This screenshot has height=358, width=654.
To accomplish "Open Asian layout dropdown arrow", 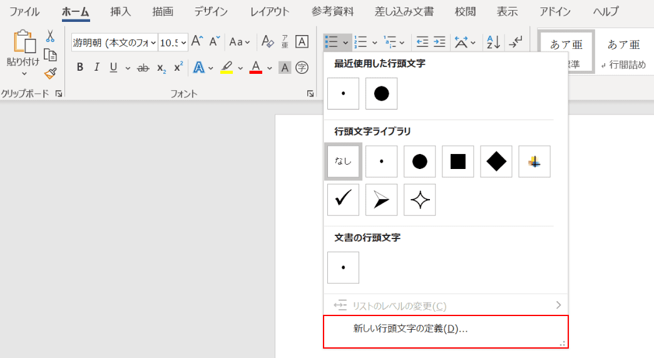I will 473,43.
